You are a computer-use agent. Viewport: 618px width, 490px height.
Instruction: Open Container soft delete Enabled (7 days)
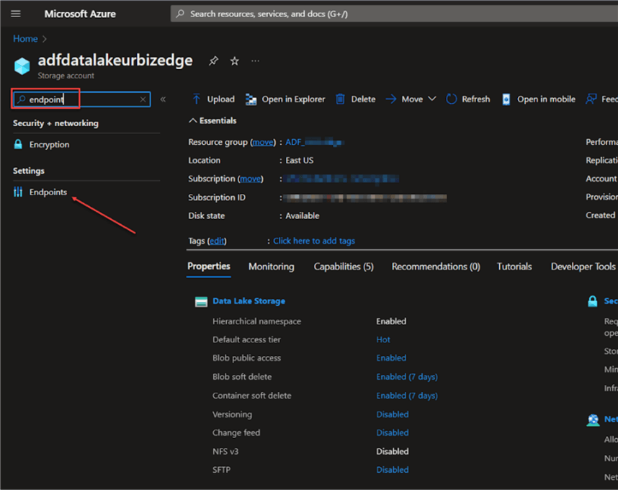(x=407, y=396)
